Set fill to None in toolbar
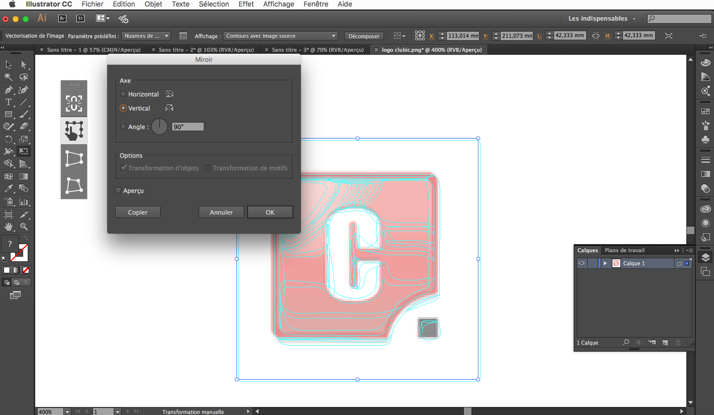 tap(26, 270)
